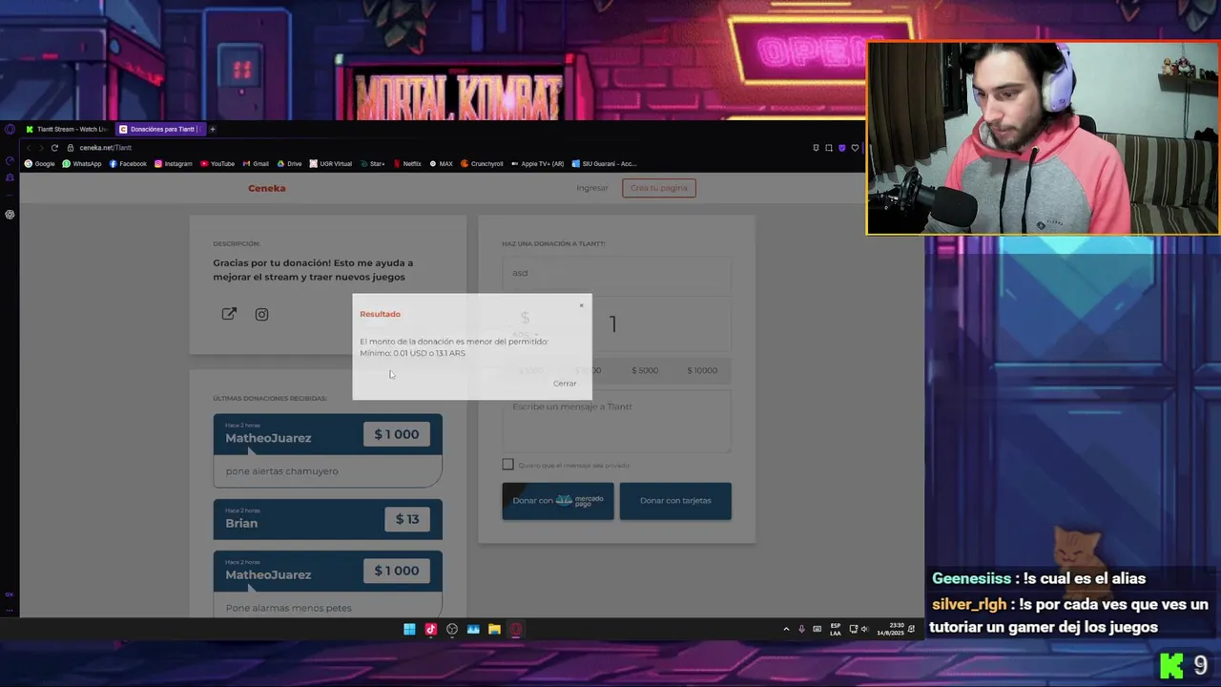The height and width of the screenshot is (687, 1221).
Task: Open the ESP LAA language switcher
Action: pyautogui.click(x=836, y=629)
